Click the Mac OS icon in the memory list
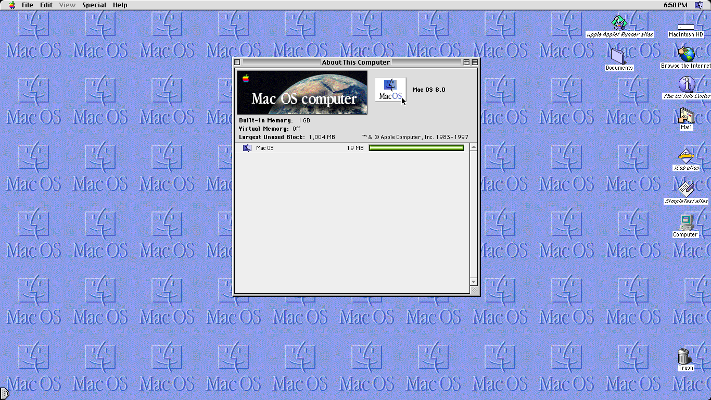The height and width of the screenshot is (400, 711). tap(247, 148)
